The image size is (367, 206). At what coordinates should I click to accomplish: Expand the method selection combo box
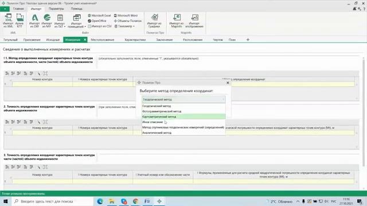click(183, 100)
